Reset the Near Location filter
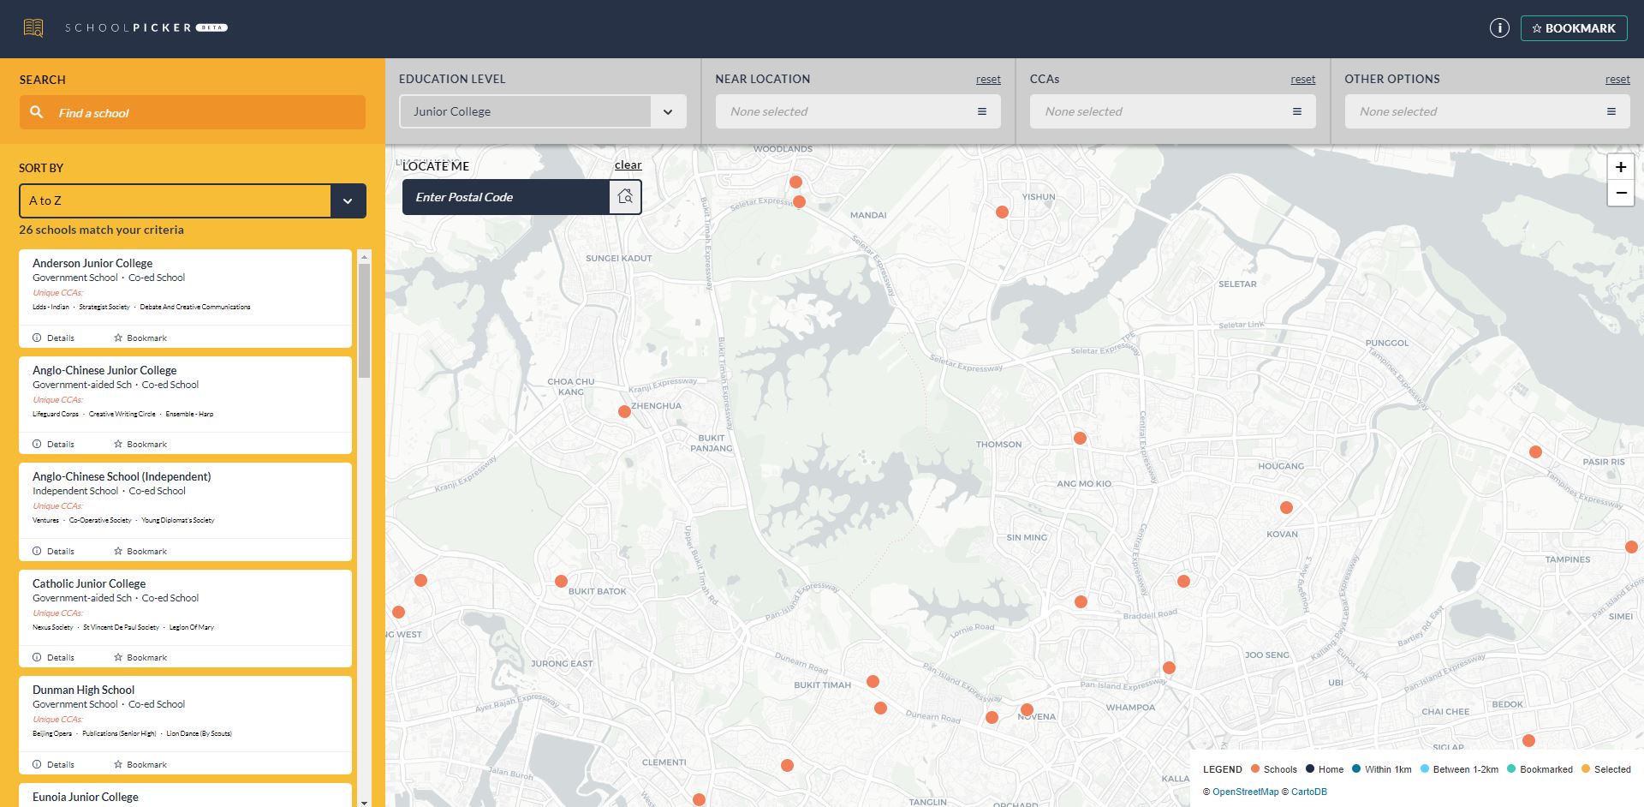 click(988, 79)
